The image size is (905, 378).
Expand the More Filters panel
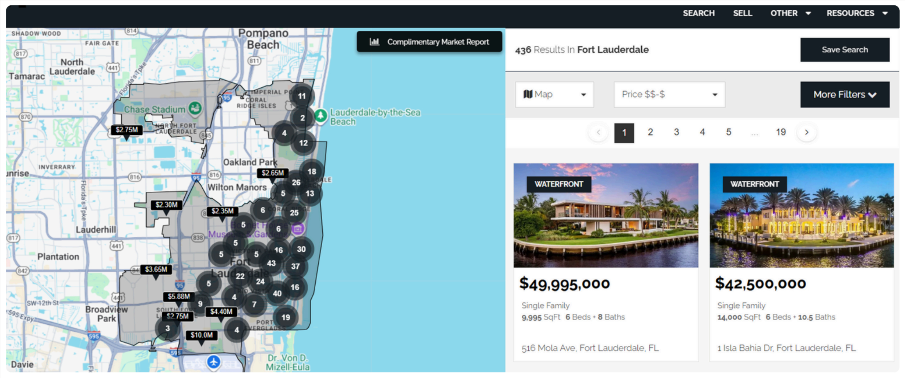845,95
